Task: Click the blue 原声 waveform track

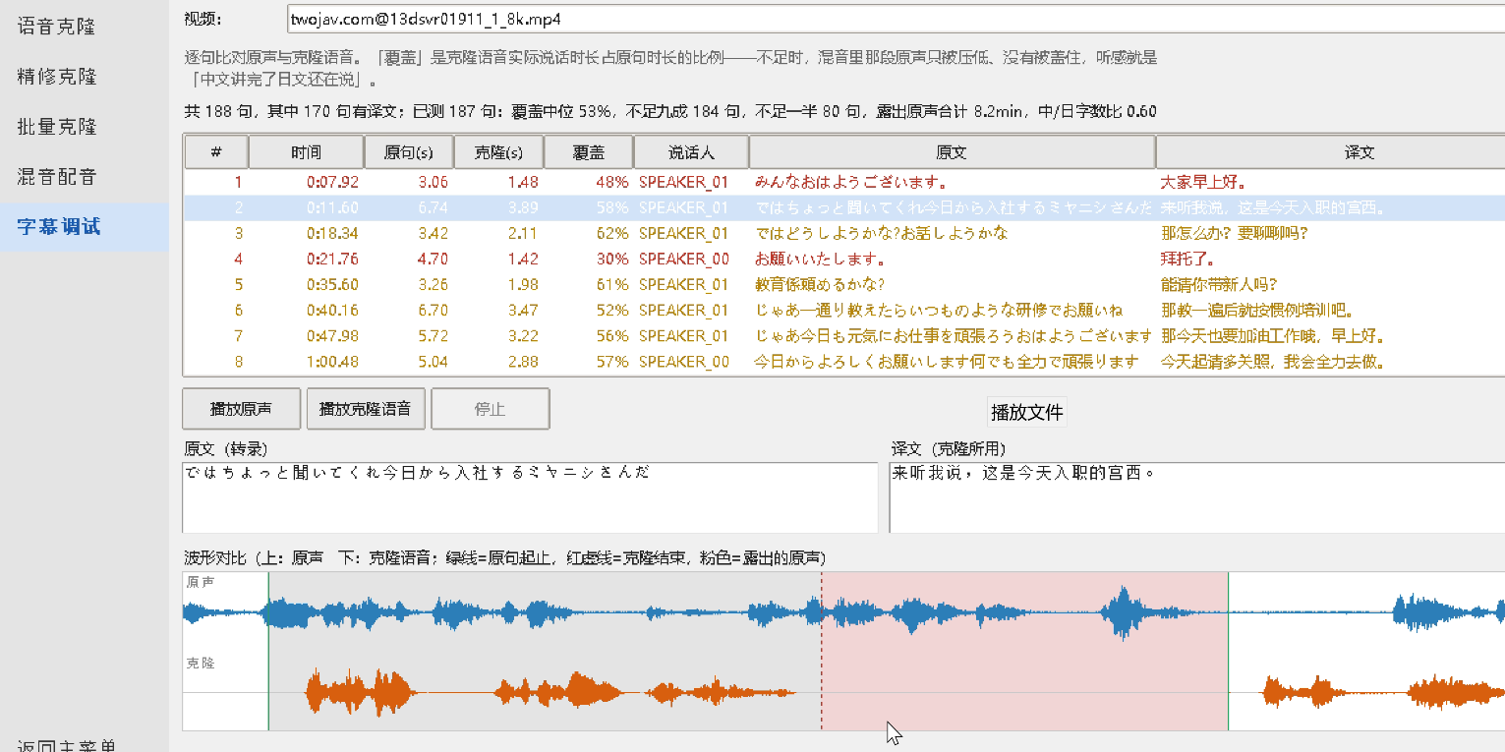Action: (843, 613)
